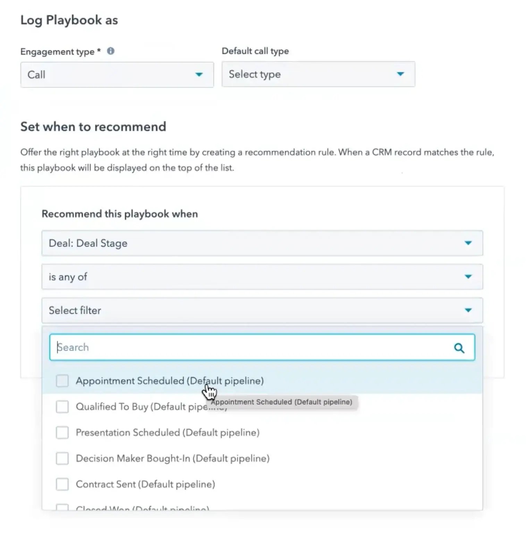
Task: Open the Default call type dropdown
Action: coord(318,74)
